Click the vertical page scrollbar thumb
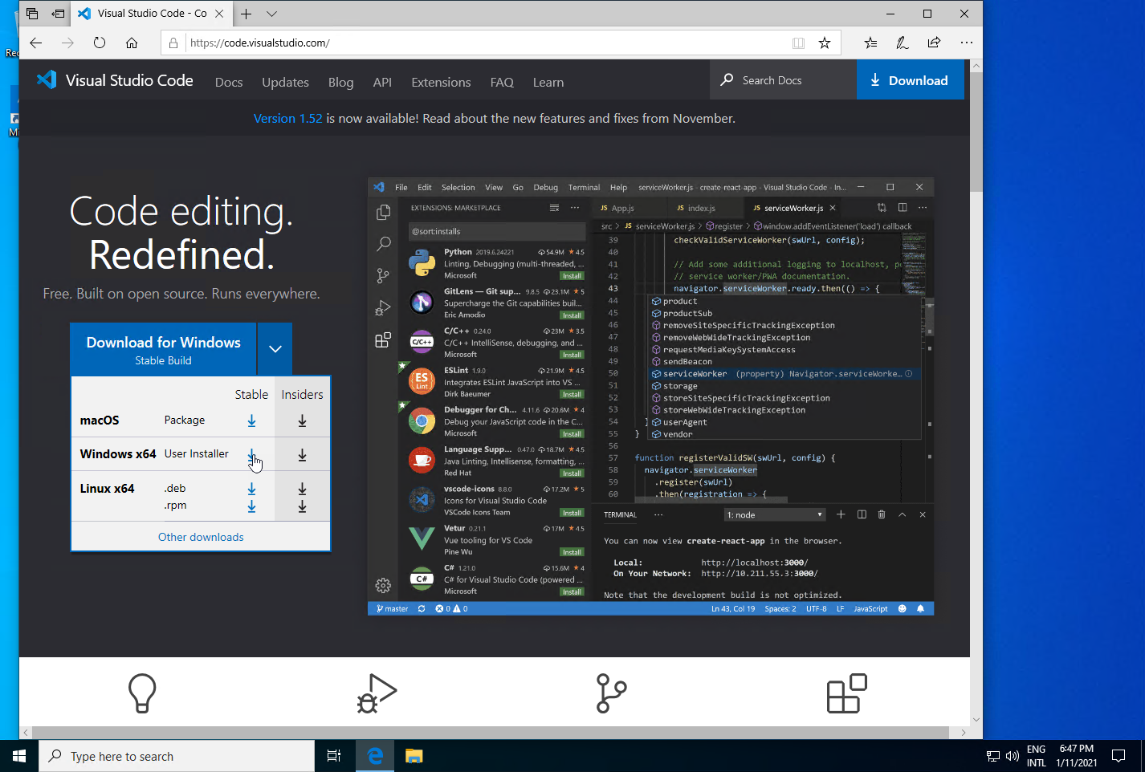 coord(976,132)
